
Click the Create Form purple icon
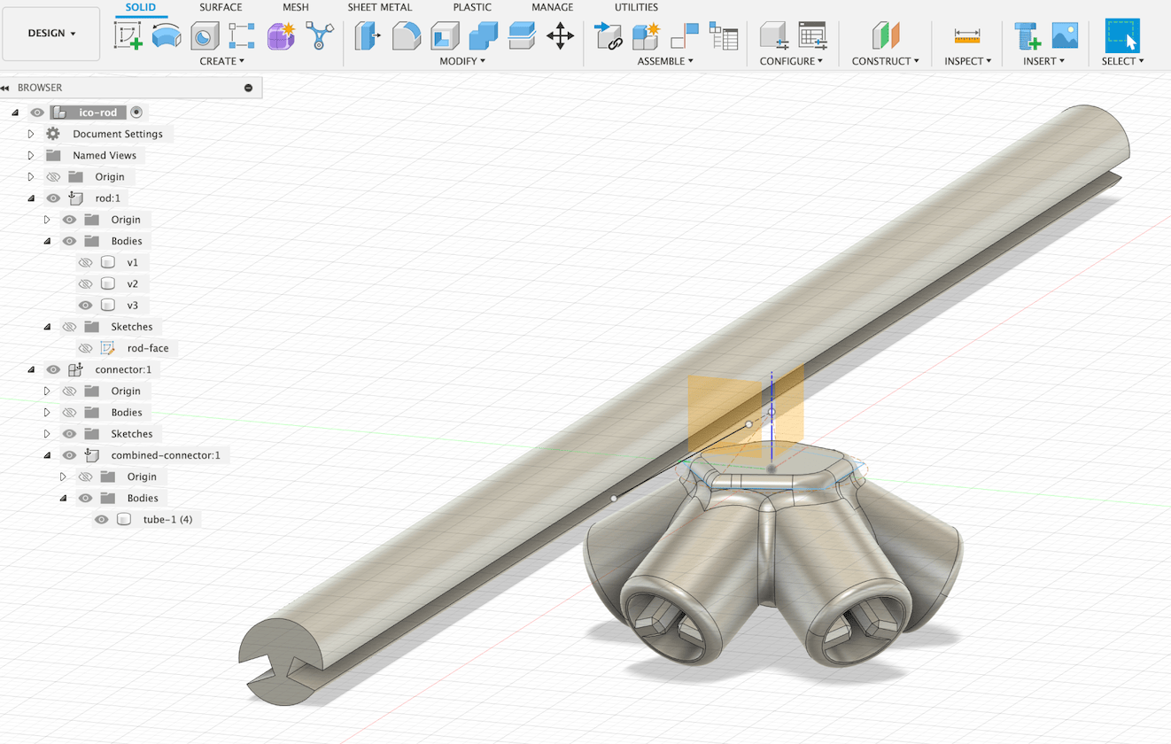pyautogui.click(x=281, y=36)
